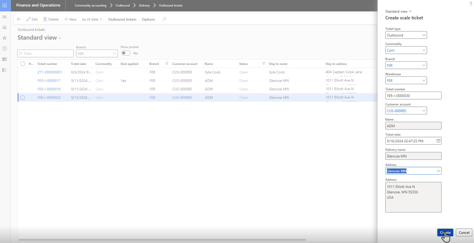Click the toolbar search magnifier icon
Viewport: 474px width, 243px height.
pyautogui.click(x=164, y=19)
